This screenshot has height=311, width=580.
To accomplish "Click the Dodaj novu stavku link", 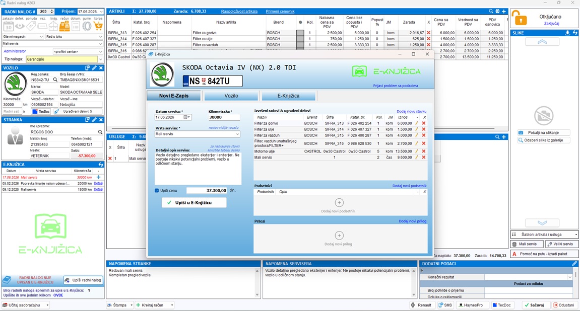I will click(411, 111).
